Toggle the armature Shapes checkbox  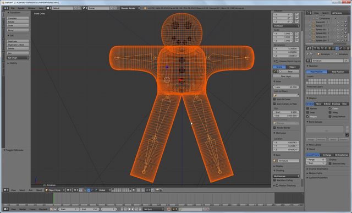308,116
